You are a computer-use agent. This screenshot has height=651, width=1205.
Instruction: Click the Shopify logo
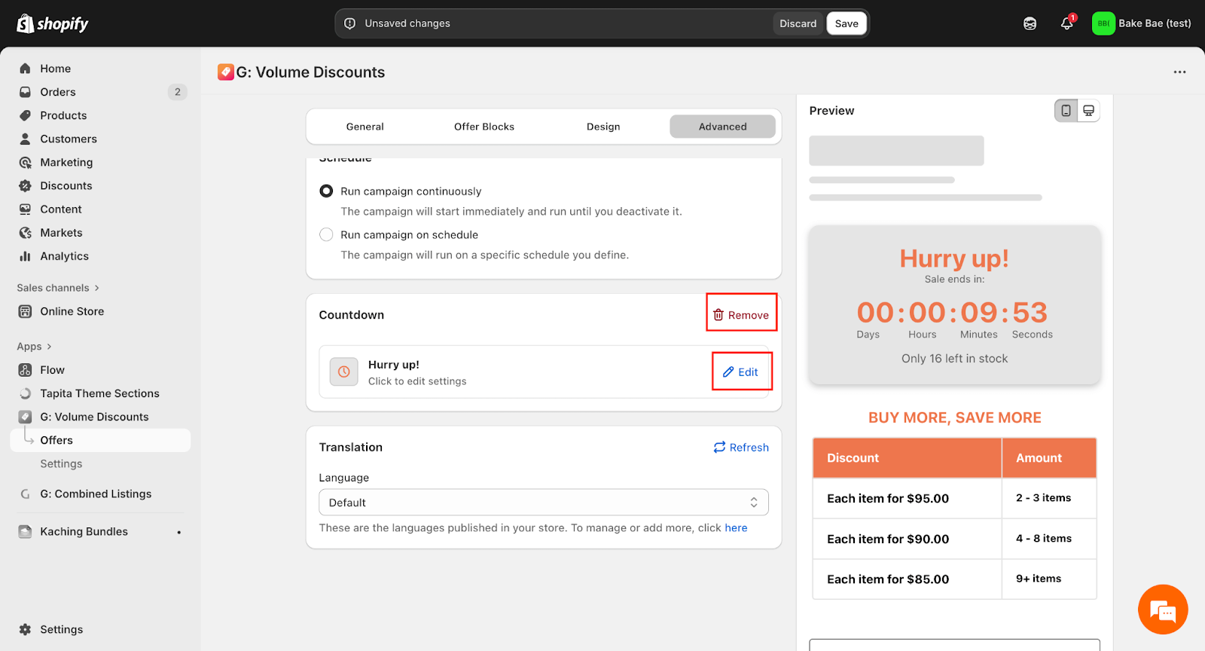(53, 23)
